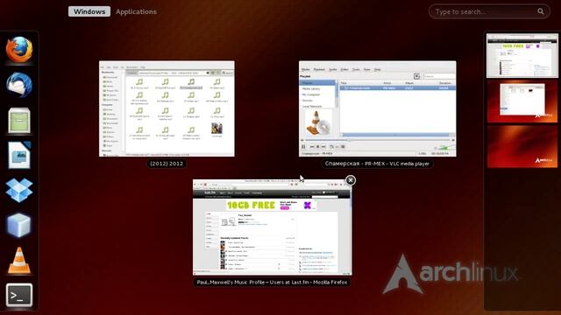
Task: Focus the Type to search field
Action: click(x=489, y=11)
